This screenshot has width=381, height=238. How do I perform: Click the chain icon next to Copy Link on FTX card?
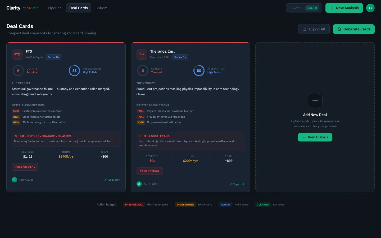106,180
